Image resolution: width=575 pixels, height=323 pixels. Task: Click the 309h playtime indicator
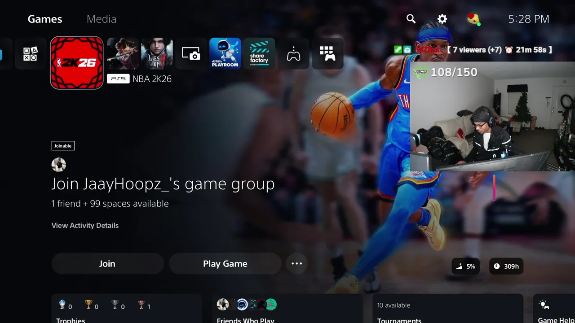pos(506,266)
